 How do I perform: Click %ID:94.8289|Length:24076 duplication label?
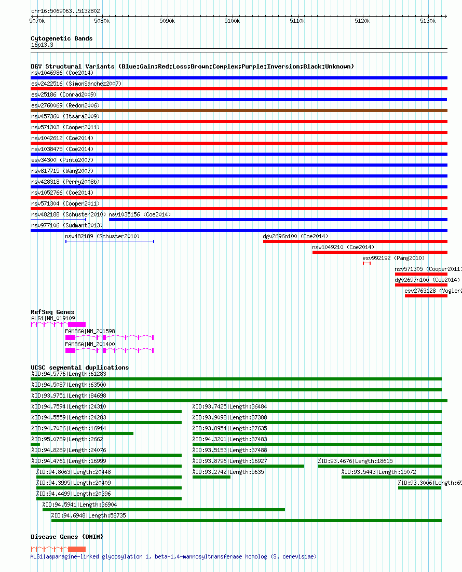(69, 451)
